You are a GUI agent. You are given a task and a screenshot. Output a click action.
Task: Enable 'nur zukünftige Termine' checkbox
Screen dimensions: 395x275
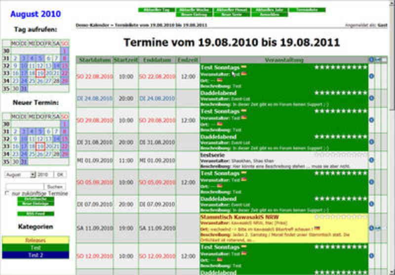pyautogui.click(x=7, y=193)
